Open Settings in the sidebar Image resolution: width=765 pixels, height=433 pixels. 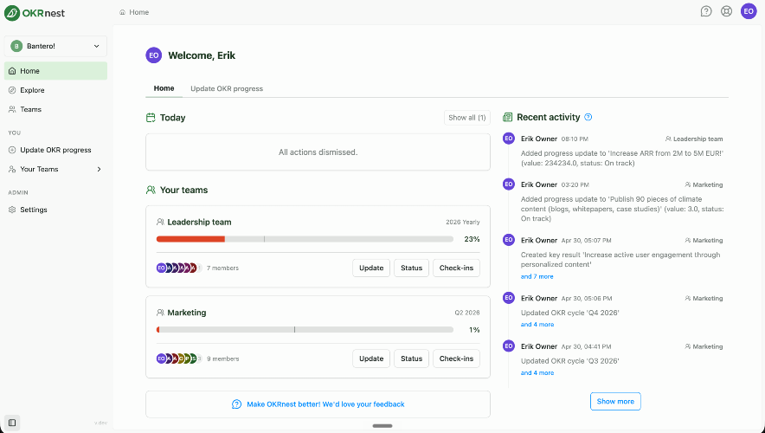click(55, 210)
